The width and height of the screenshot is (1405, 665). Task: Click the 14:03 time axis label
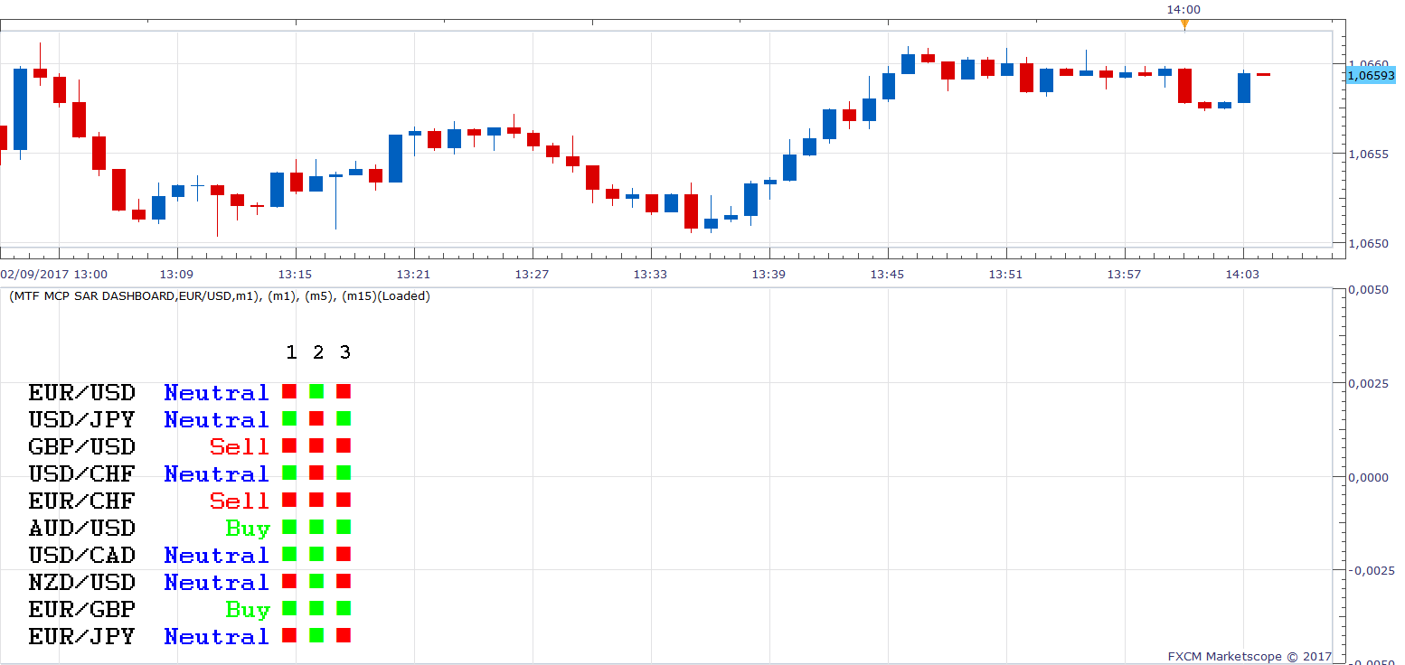pyautogui.click(x=1242, y=274)
